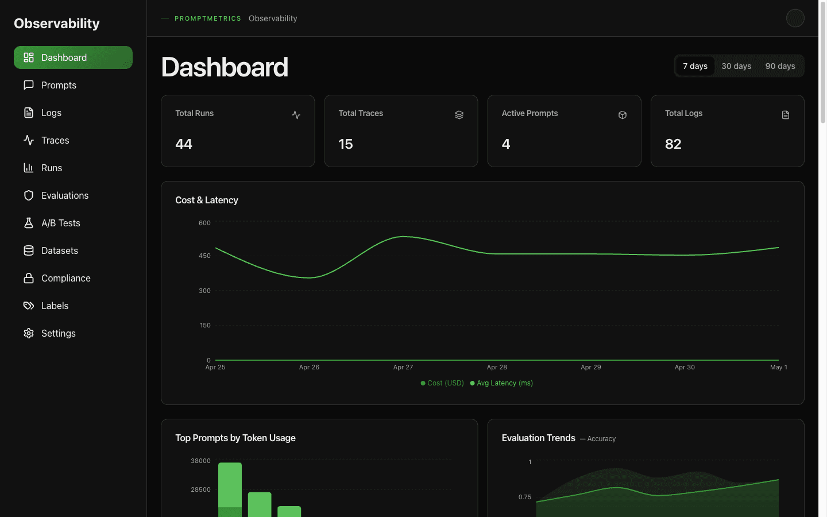The image size is (827, 517).
Task: Go to the Labels page
Action: point(73,306)
